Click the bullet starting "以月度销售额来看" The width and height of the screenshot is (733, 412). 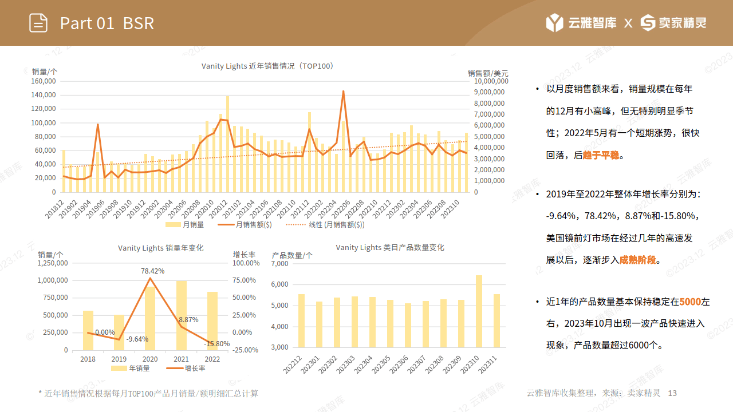623,122
